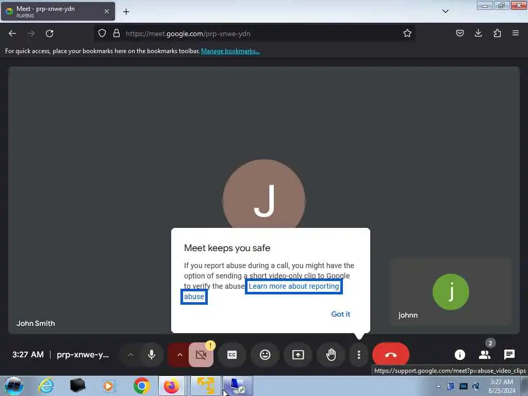Open the Windows Start menu
The height and width of the screenshot is (396, 528).
point(13,386)
